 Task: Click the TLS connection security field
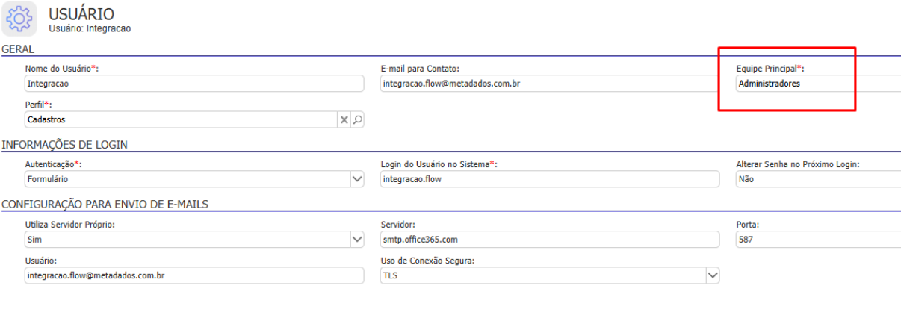point(543,275)
